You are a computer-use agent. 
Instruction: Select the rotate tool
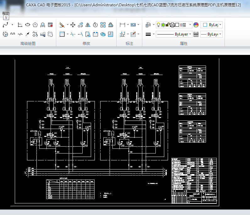95,24
